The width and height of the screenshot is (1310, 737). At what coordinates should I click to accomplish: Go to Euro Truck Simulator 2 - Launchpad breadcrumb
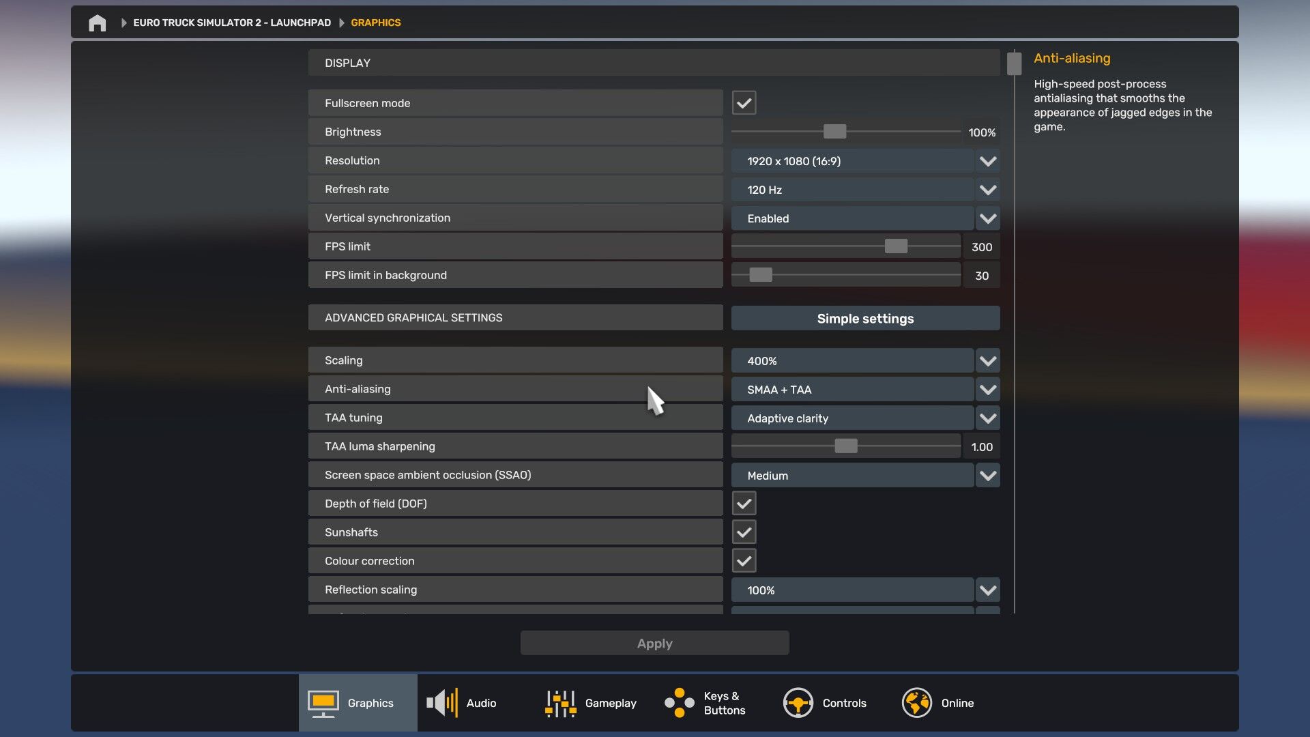(x=232, y=23)
